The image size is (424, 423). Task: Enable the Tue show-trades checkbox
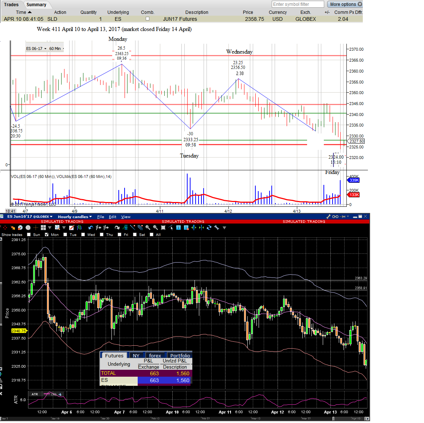[65, 234]
